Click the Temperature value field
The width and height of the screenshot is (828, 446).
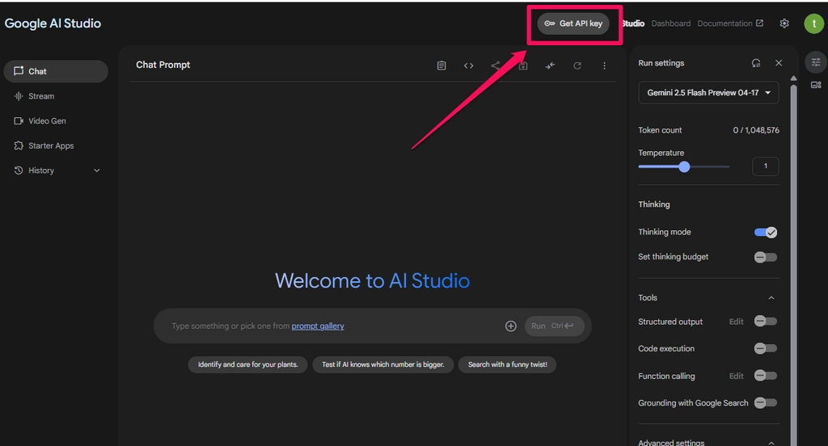point(765,166)
